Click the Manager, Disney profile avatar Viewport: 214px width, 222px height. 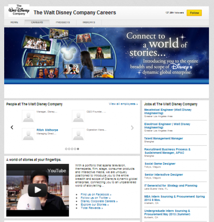[x=28, y=116]
